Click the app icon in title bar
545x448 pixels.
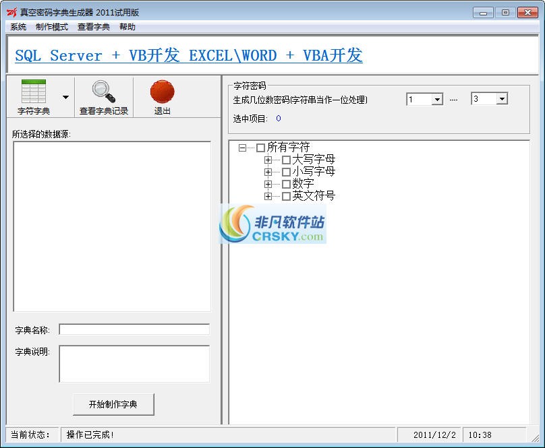click(11, 13)
